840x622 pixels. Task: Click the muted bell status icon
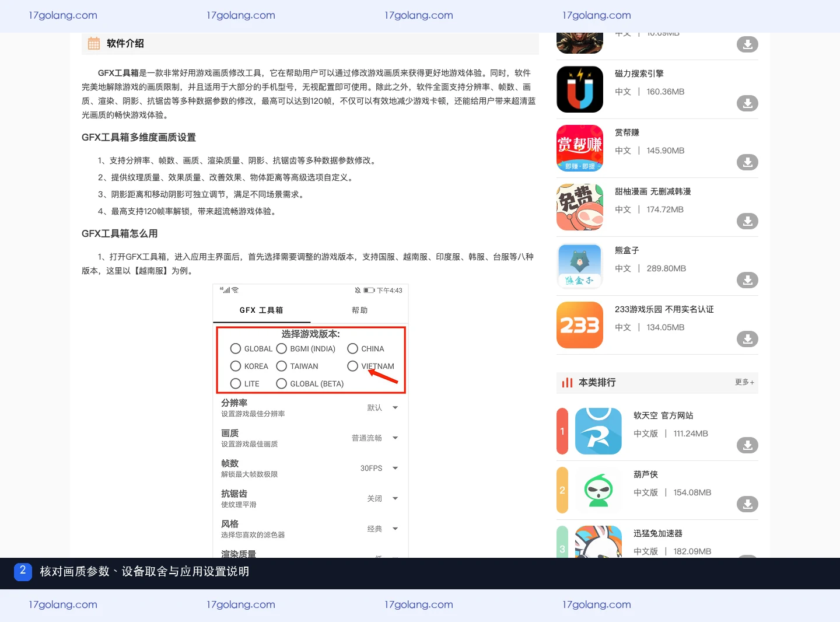tap(358, 290)
